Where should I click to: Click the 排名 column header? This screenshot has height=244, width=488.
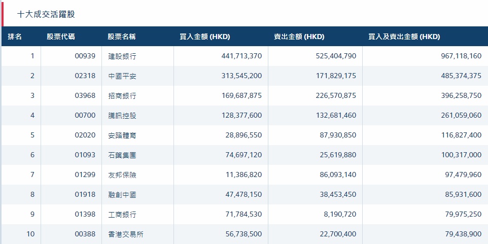(15, 37)
